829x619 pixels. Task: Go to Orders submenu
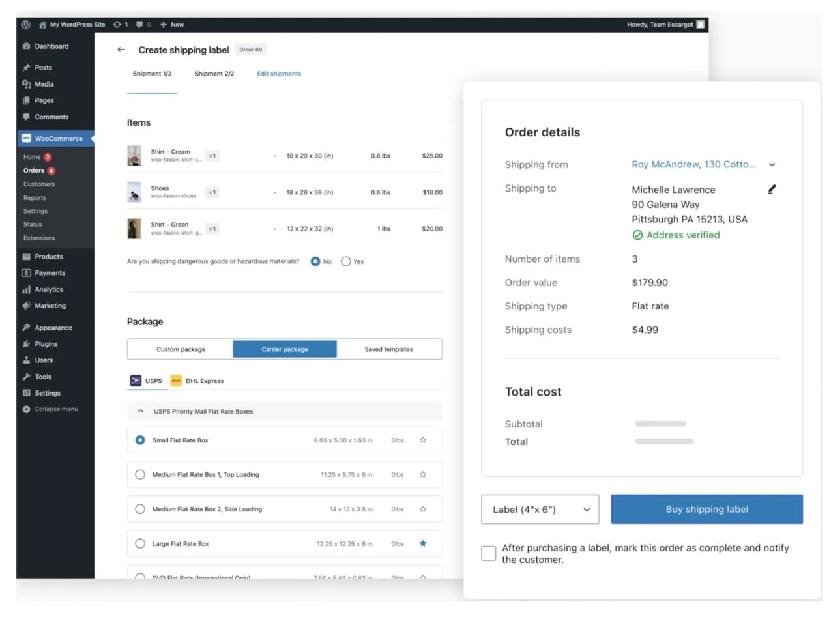(34, 171)
